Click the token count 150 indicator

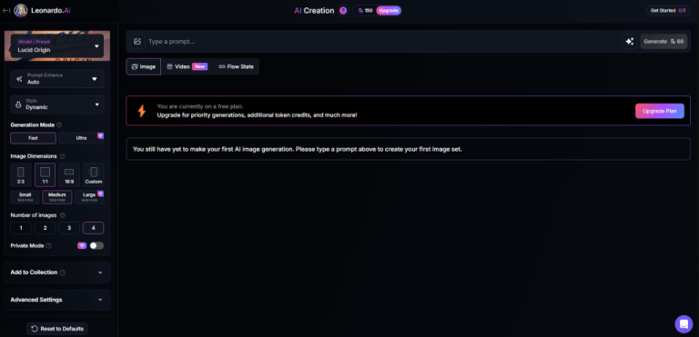pyautogui.click(x=365, y=10)
